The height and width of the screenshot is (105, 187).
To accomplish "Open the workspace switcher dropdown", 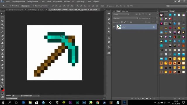I will click(x=176, y=6).
